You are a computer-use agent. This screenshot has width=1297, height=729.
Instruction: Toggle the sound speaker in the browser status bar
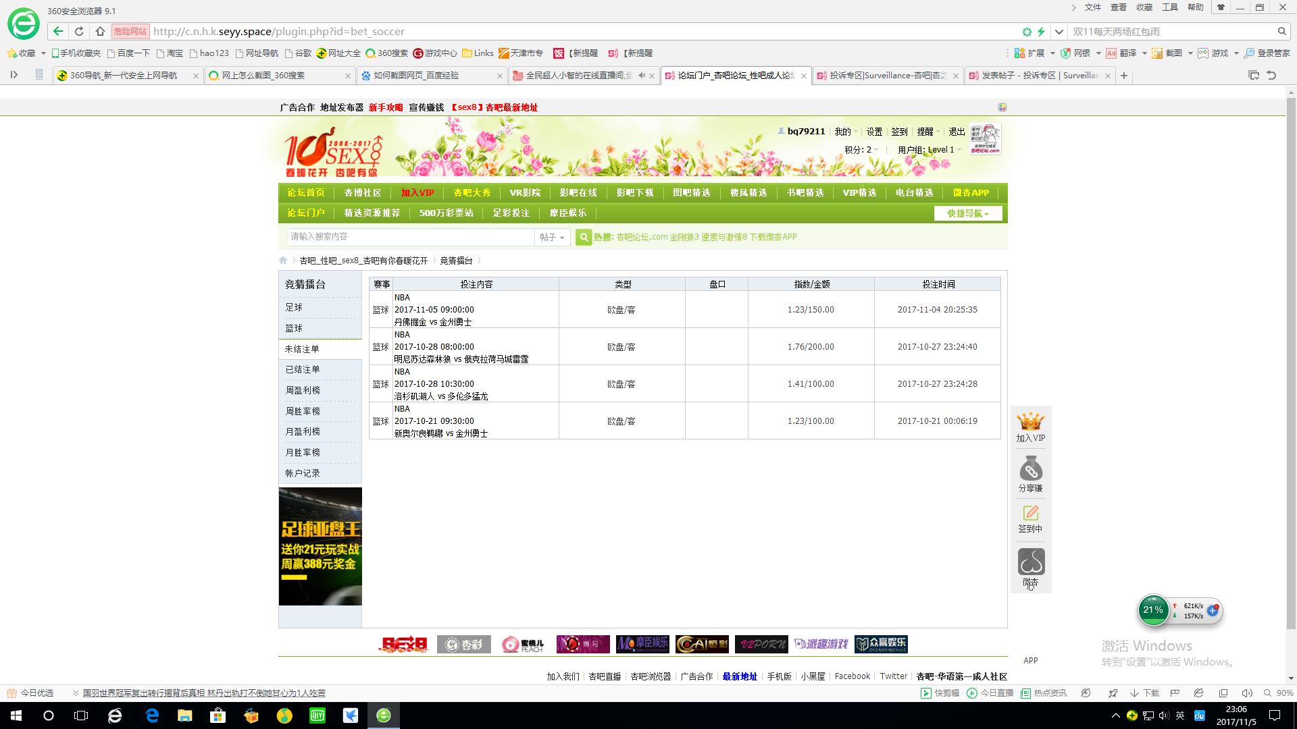(1247, 693)
